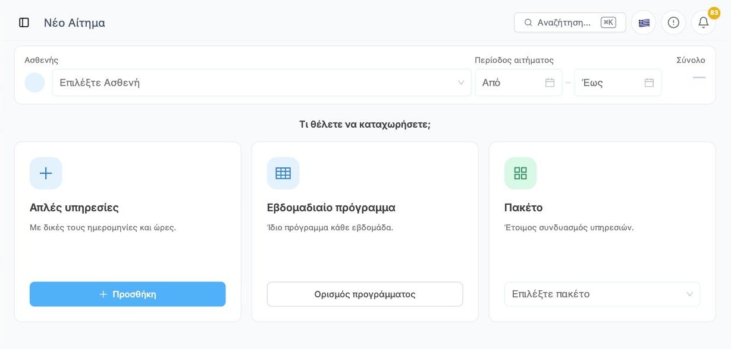Click 'Τι θέλετε να καταχωρήσετε;' text
This screenshot has width=731, height=349.
365,124
